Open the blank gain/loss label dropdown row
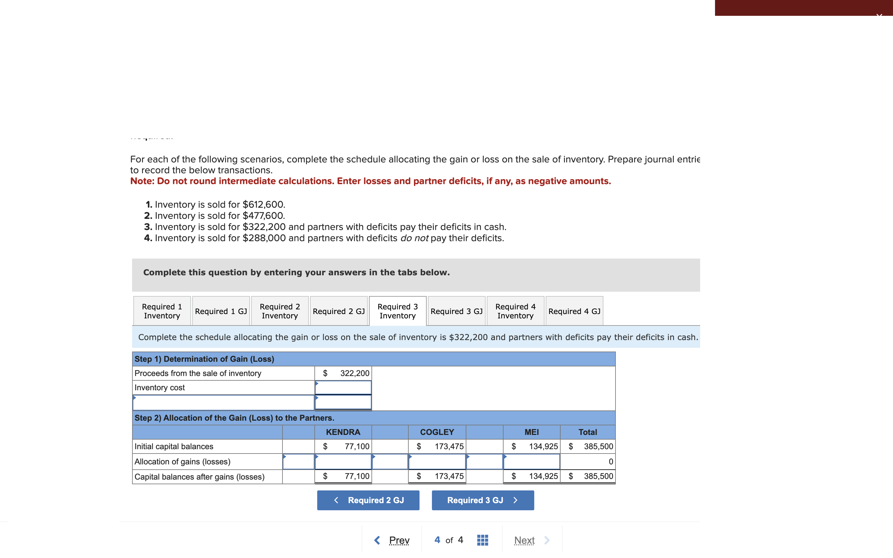The height and width of the screenshot is (558, 893). click(x=223, y=403)
